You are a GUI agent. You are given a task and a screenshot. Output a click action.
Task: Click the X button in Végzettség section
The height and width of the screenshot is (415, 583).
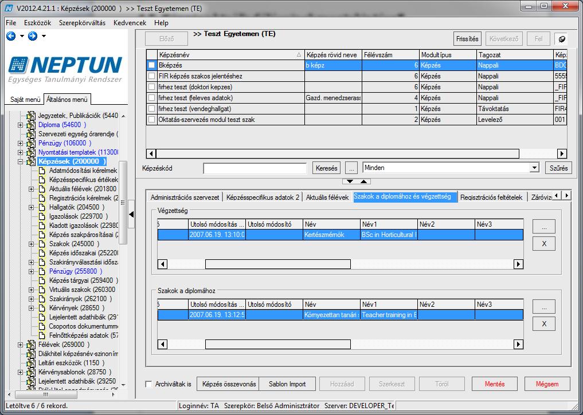click(544, 244)
